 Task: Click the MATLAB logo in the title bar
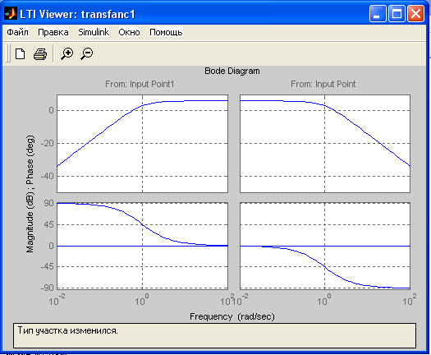[11, 14]
